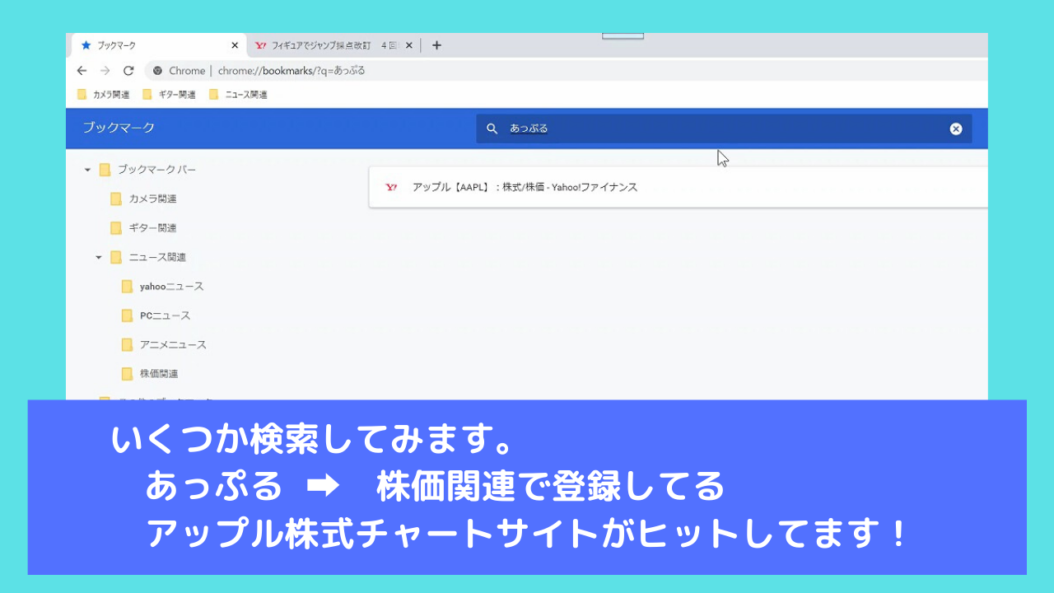The image size is (1054, 593).
Task: Open ギター関連 folder in bookmarks bar
Action: tap(170, 95)
